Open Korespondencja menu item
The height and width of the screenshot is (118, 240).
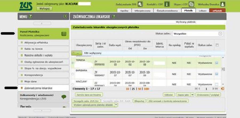tap(43, 75)
